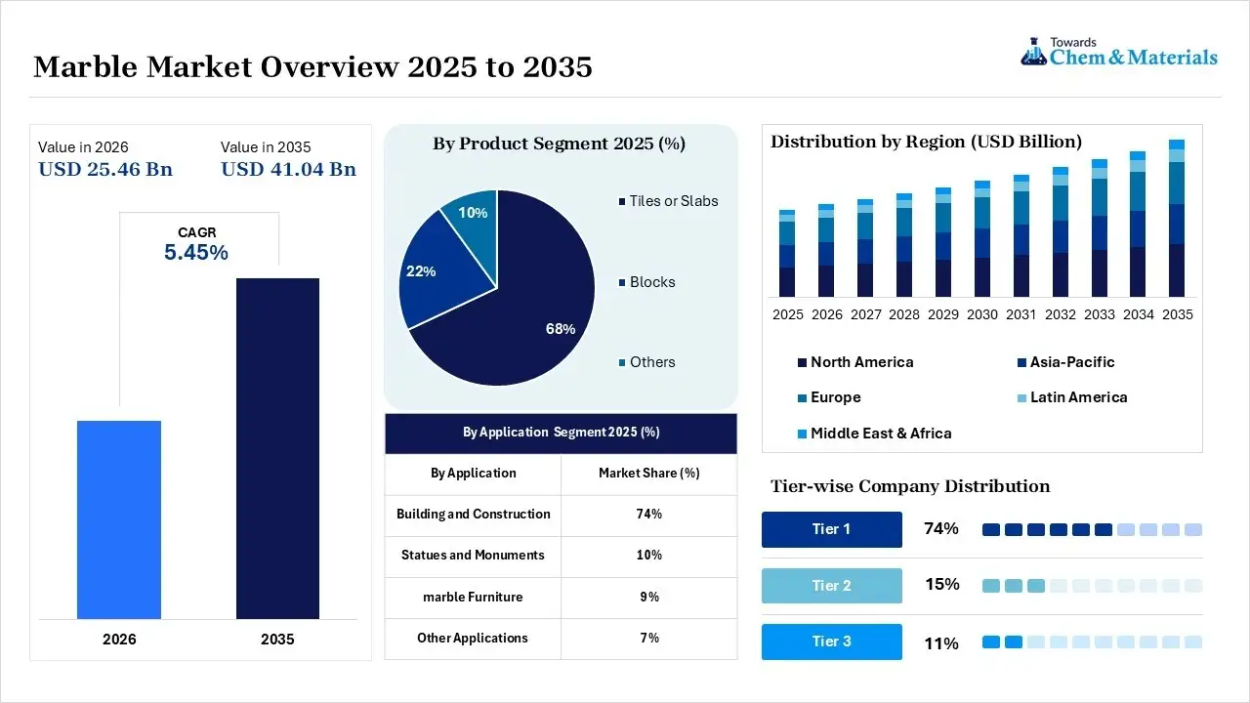Screen dimensions: 1250x703
Task: Click the 74% value beside Tier 1
Action: point(941,529)
